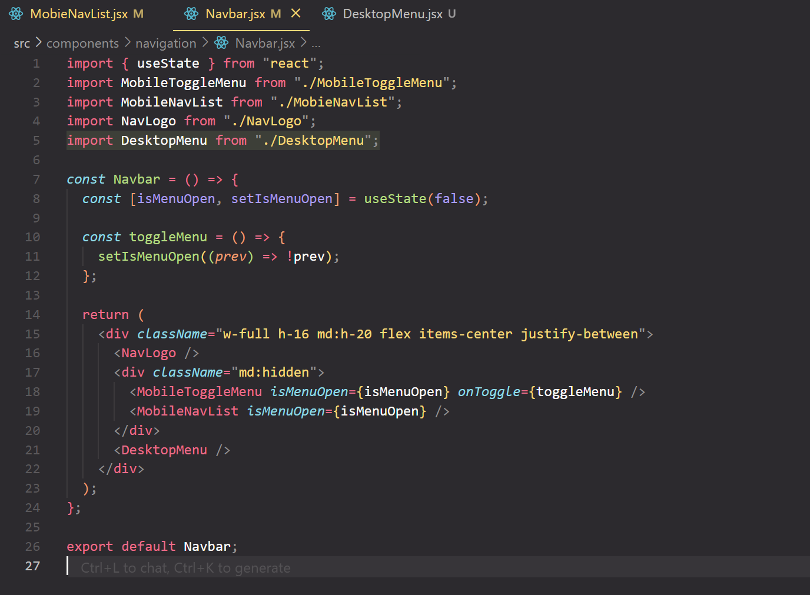This screenshot has width=810, height=595.
Task: Click line number 27 in the gutter
Action: point(33,566)
